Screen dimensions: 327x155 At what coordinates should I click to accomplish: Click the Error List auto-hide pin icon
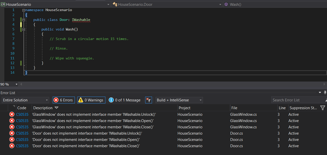325,93
